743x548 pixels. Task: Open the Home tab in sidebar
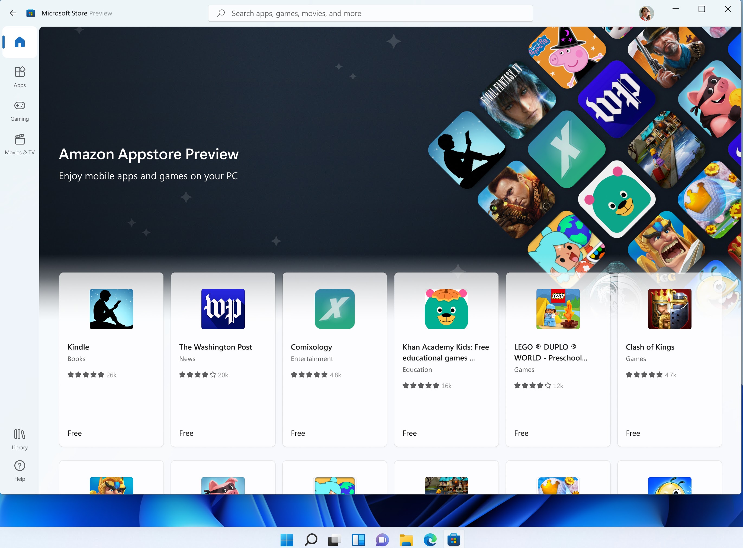(20, 42)
